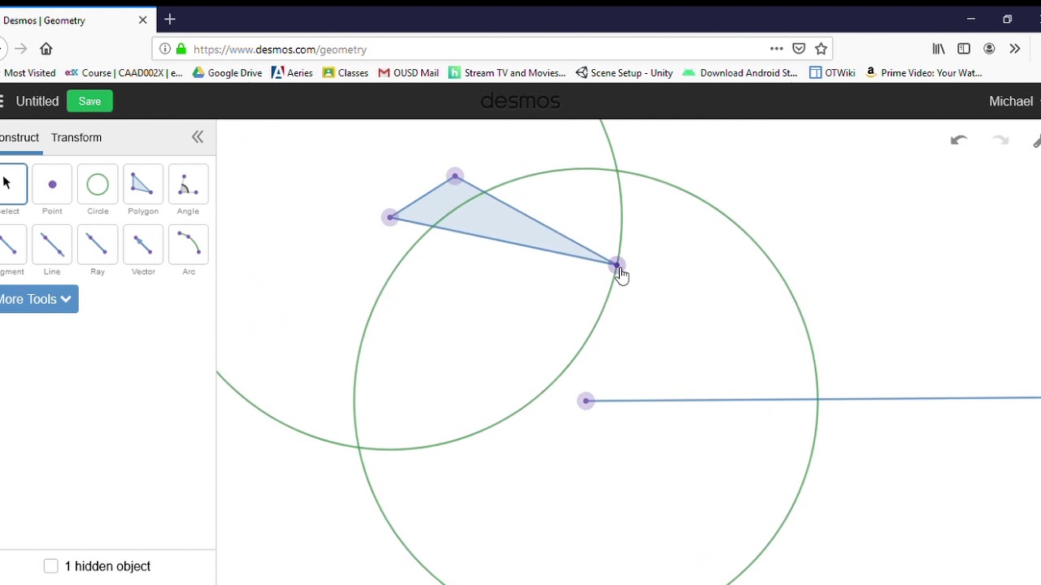Close the Desmos Geometry tab
This screenshot has height=585, width=1041.
[x=143, y=19]
